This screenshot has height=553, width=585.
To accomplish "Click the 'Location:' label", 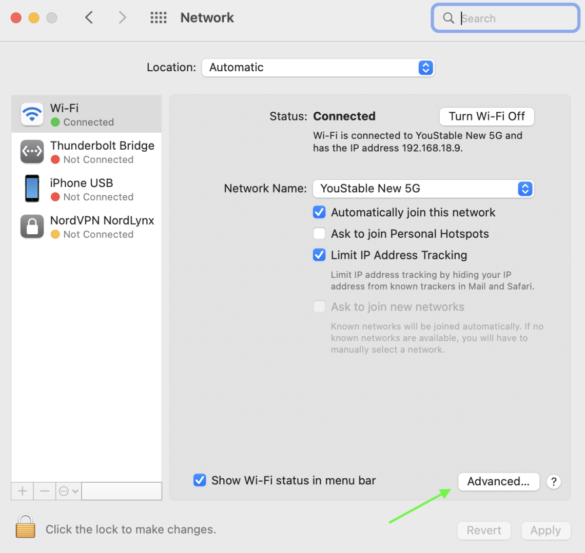I will [171, 67].
